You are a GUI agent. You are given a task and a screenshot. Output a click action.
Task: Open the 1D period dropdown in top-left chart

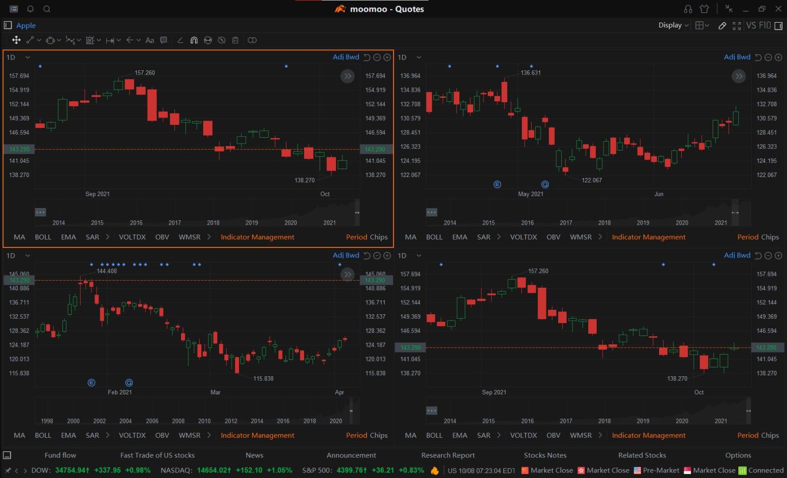(x=18, y=58)
